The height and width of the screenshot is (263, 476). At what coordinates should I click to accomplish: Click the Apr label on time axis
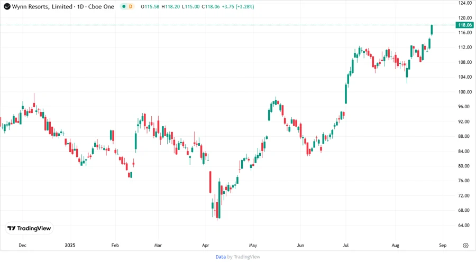tap(206, 245)
